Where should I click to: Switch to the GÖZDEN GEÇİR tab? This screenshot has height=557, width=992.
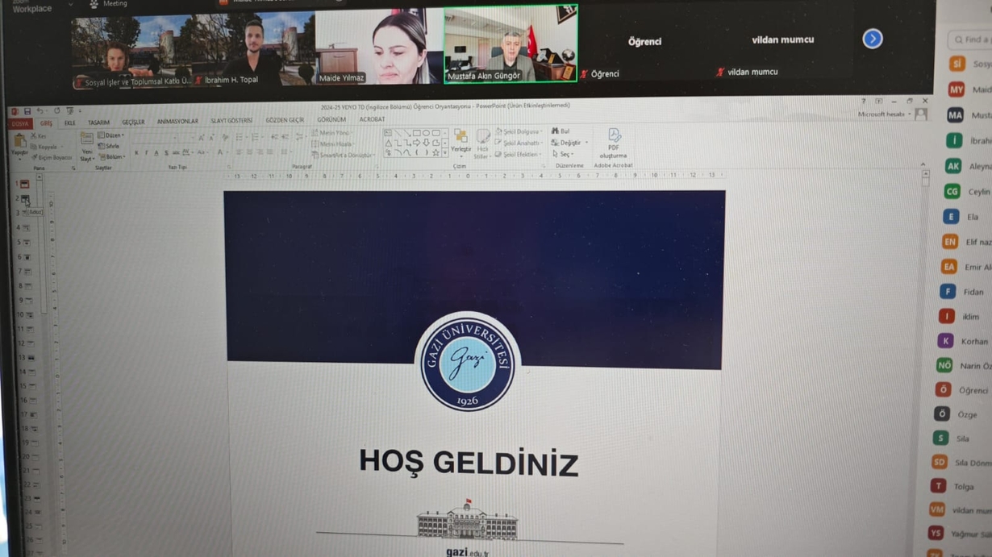point(285,120)
